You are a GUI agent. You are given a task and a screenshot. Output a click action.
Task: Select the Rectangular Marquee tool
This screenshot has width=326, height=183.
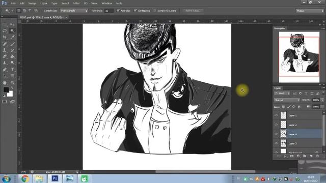[x=5, y=25]
